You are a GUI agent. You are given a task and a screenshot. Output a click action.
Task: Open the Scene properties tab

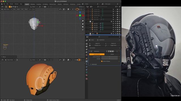coord(87,52)
